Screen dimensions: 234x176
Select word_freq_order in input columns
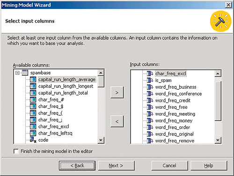point(173,127)
